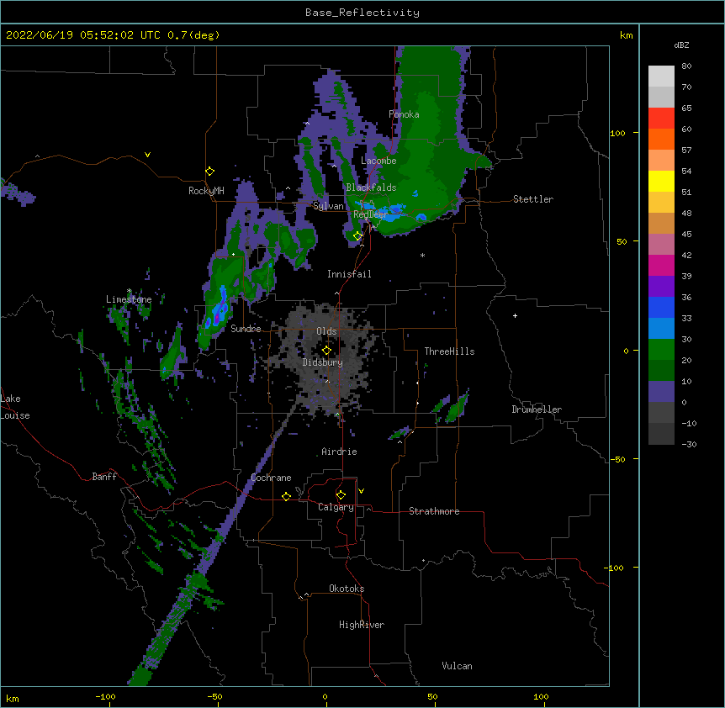725x708 pixels.
Task: Pick the bright yellow 51-54 dBZ swatch
Action: (x=661, y=181)
